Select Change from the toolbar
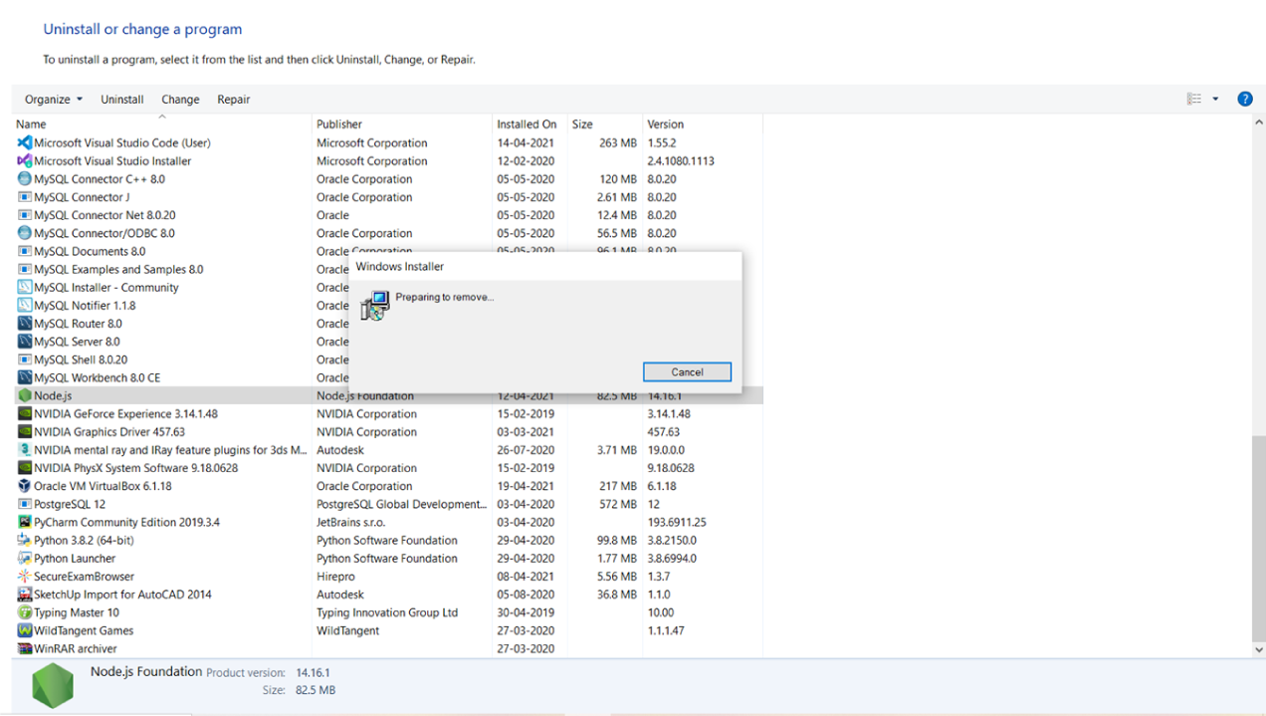 coord(180,99)
